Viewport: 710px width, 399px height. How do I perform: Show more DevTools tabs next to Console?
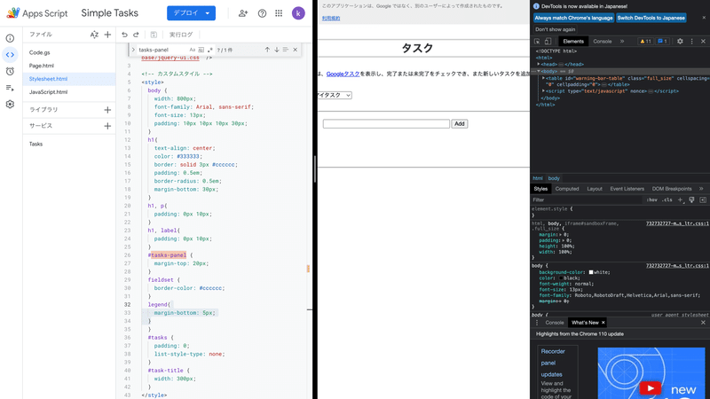(x=622, y=41)
